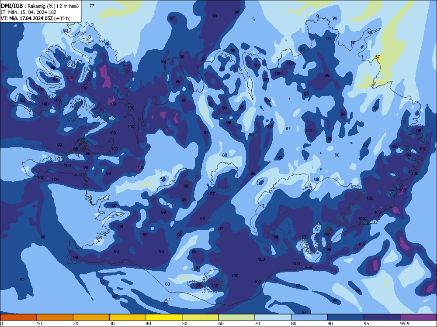The image size is (437, 327).
Task: Click the orange 10–20 legend swatch
Action: point(55,317)
